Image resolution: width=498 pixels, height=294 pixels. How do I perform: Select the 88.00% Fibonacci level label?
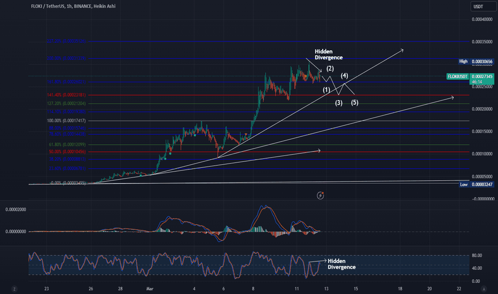coord(67,128)
